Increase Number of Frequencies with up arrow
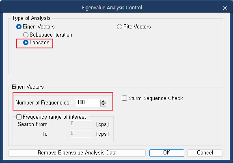 103,101
